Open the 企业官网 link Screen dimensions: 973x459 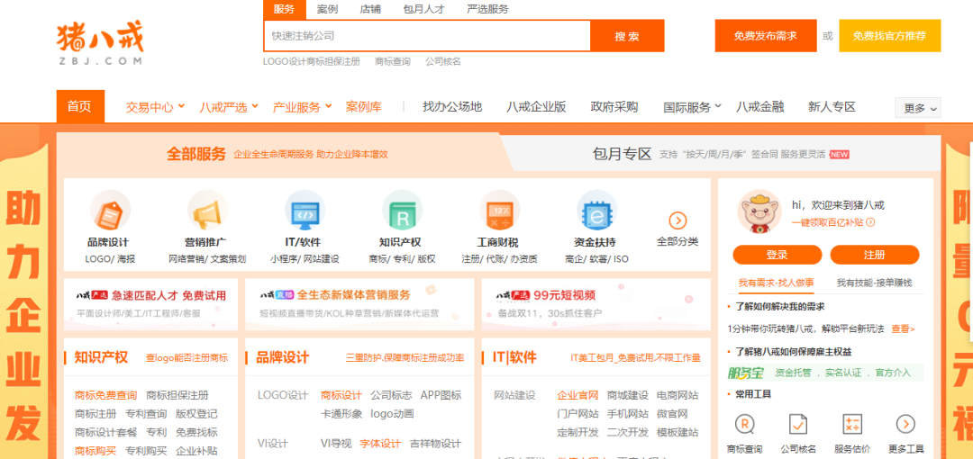click(x=577, y=395)
